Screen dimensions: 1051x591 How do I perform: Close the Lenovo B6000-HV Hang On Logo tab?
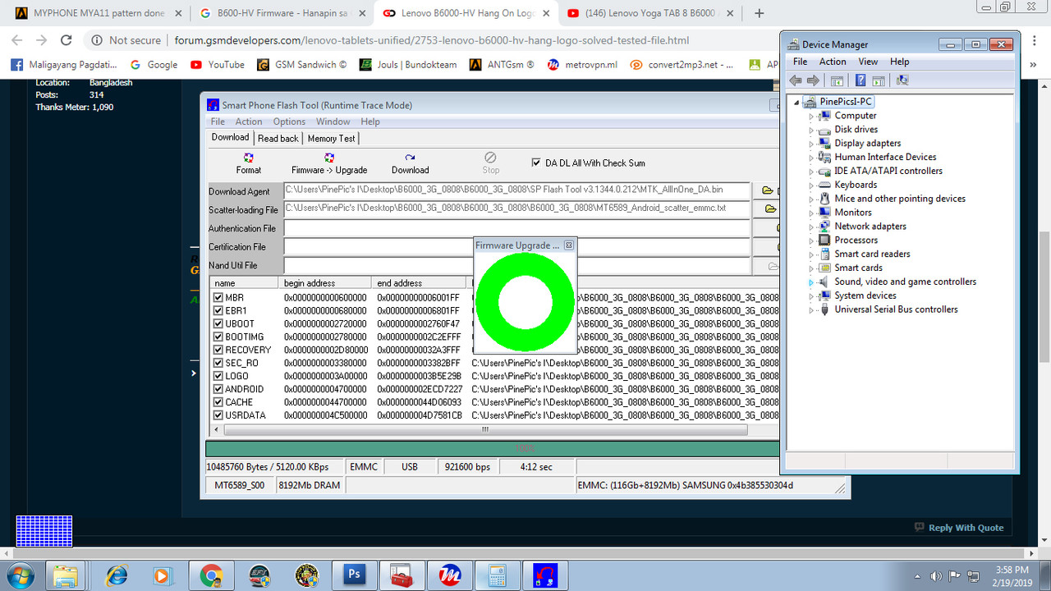point(545,13)
